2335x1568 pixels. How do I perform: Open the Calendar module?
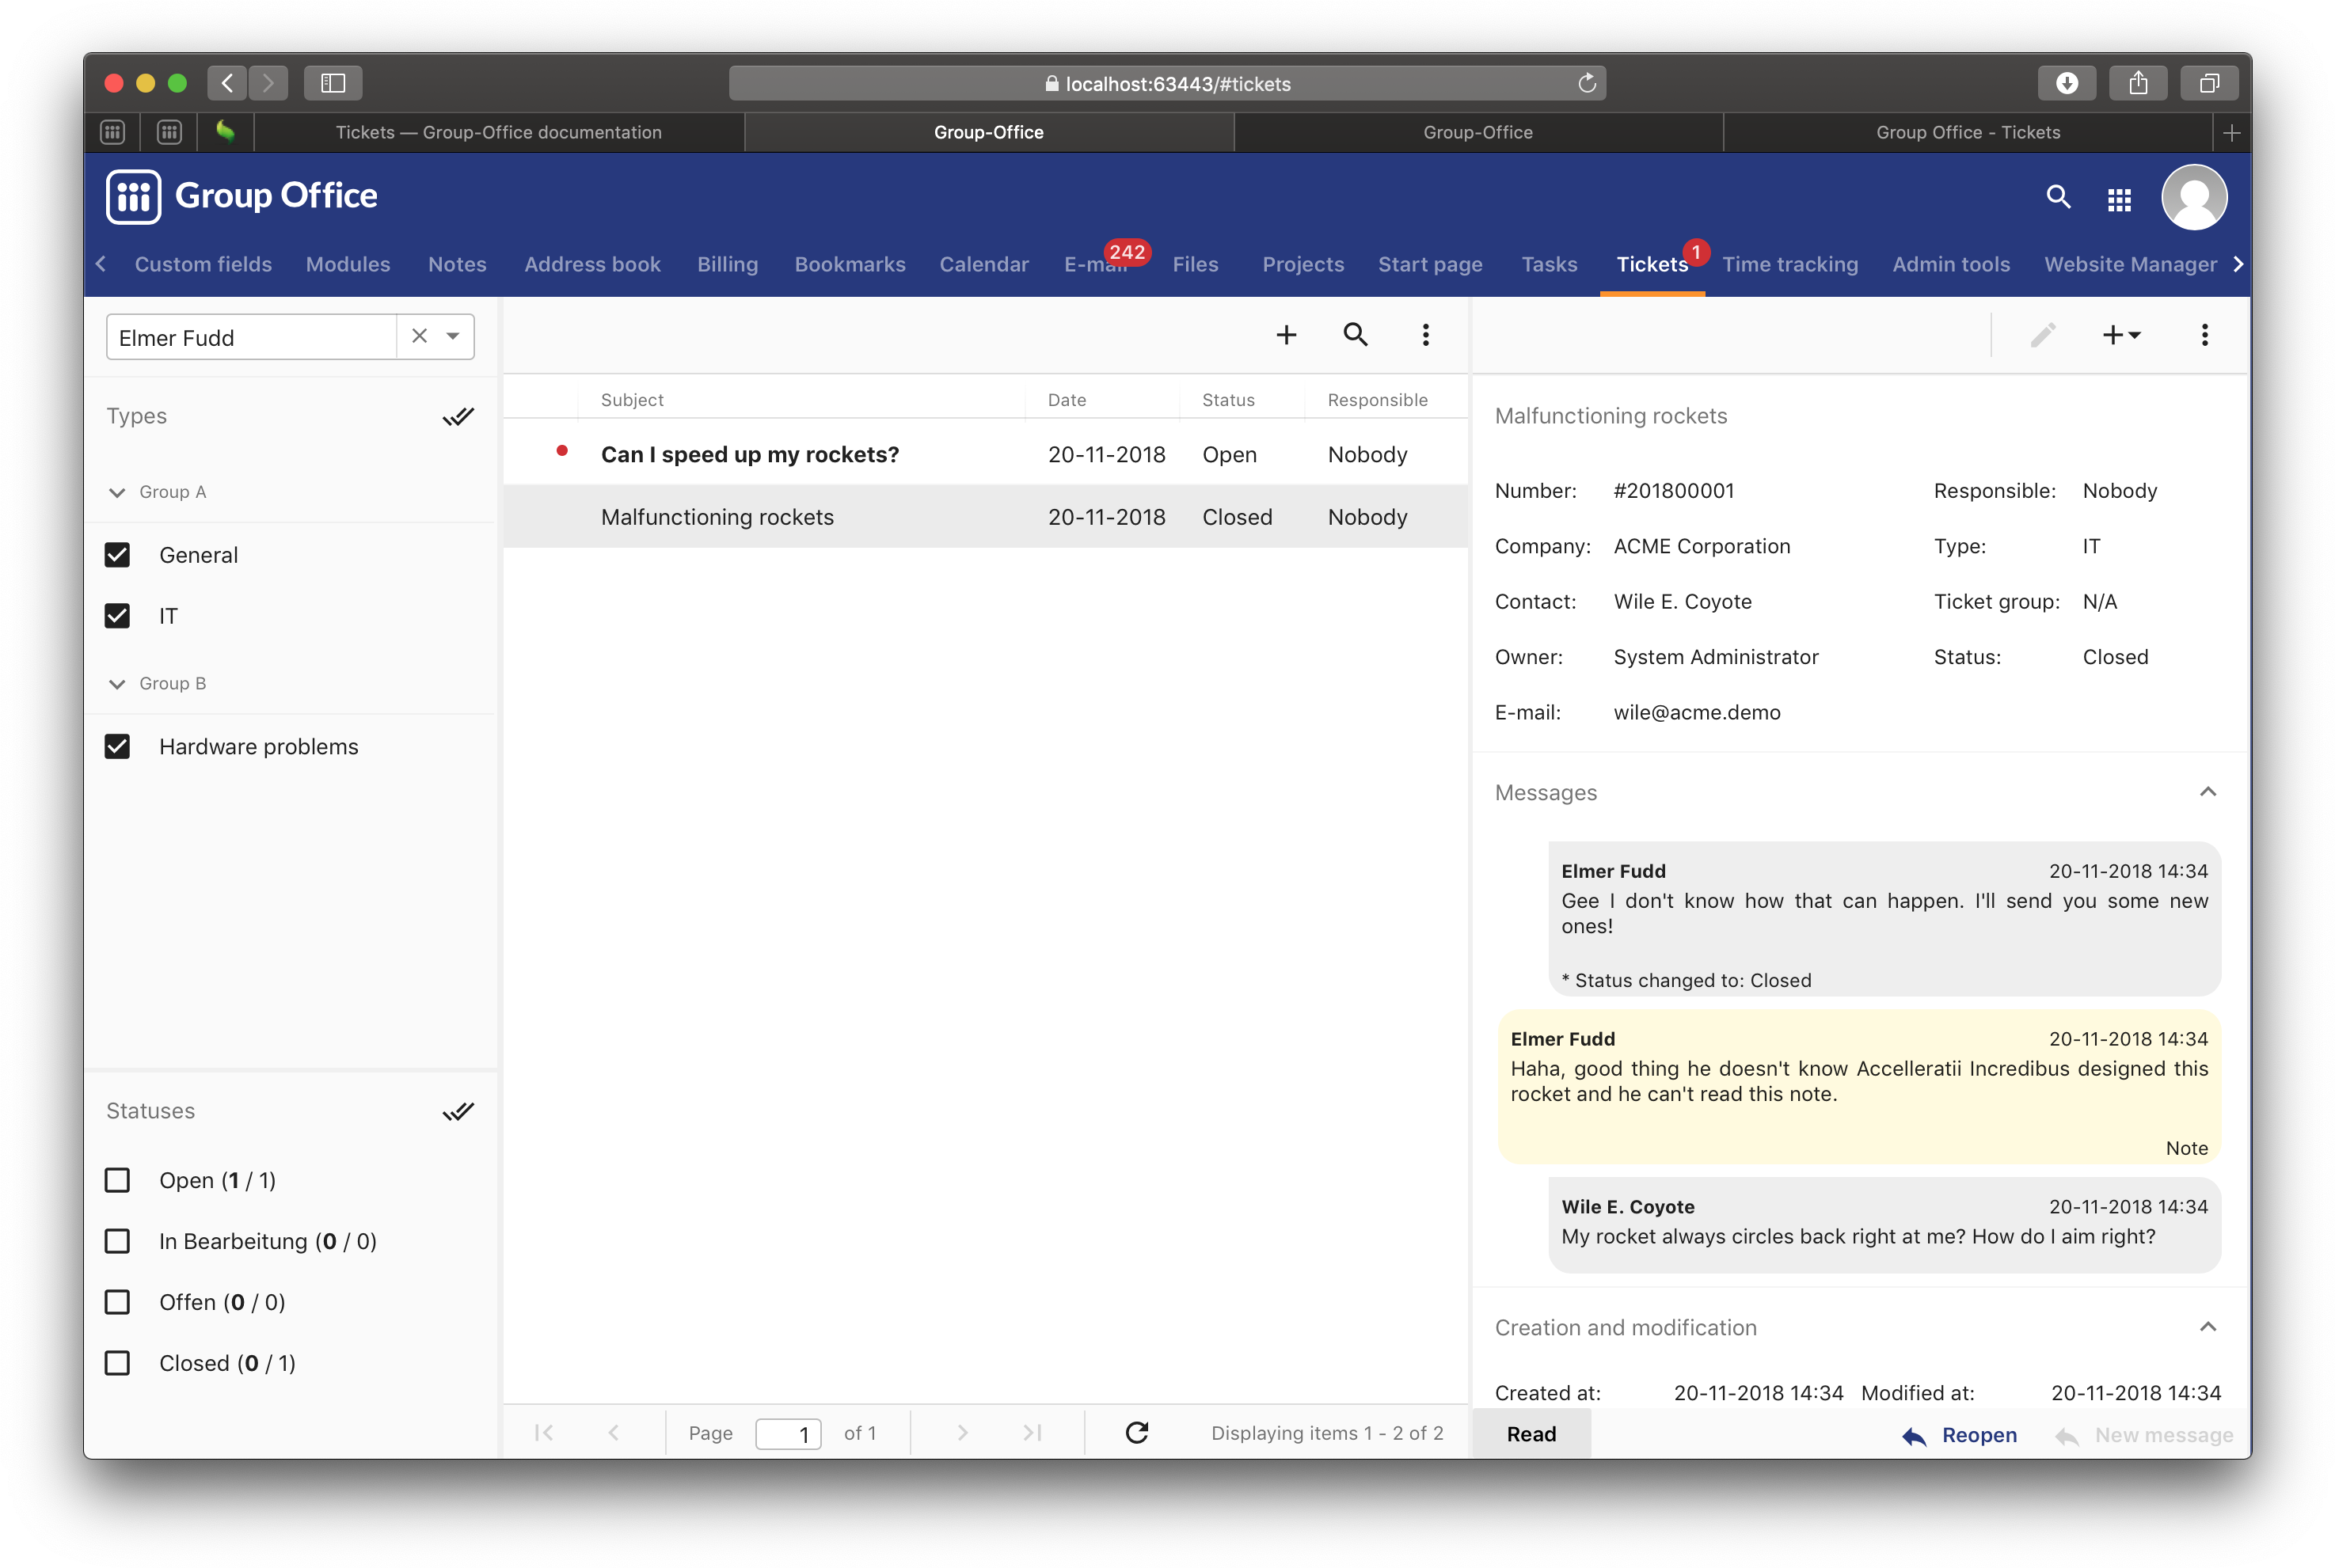(983, 264)
